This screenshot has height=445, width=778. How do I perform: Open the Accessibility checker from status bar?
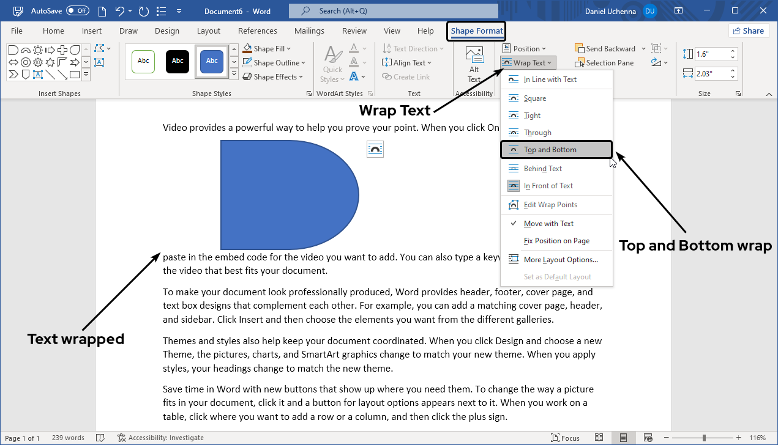160,438
